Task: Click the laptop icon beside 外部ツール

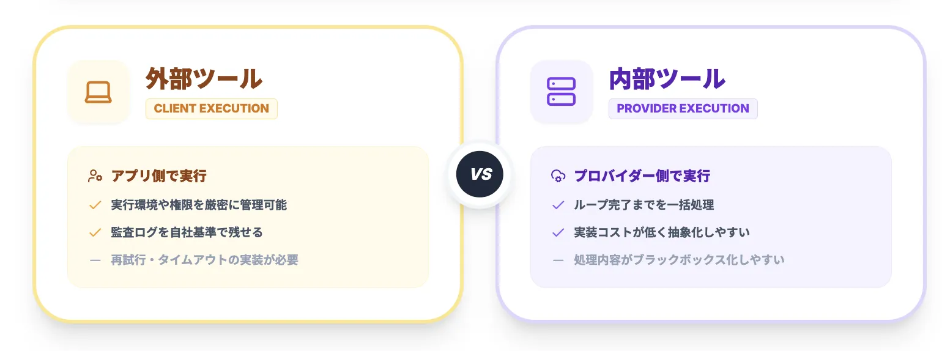Action: (x=98, y=92)
